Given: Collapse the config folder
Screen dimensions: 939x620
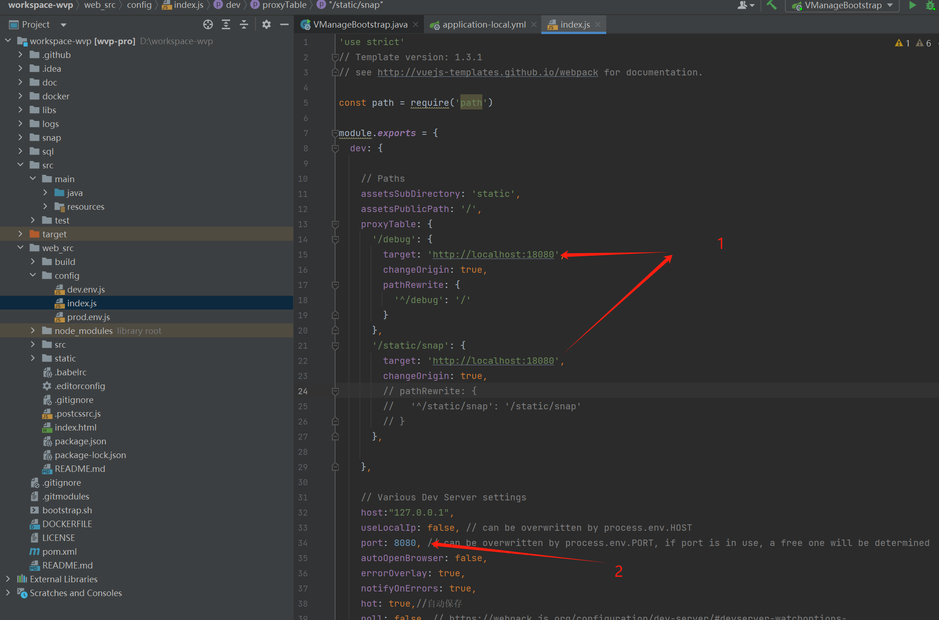Looking at the screenshot, I should coord(33,275).
